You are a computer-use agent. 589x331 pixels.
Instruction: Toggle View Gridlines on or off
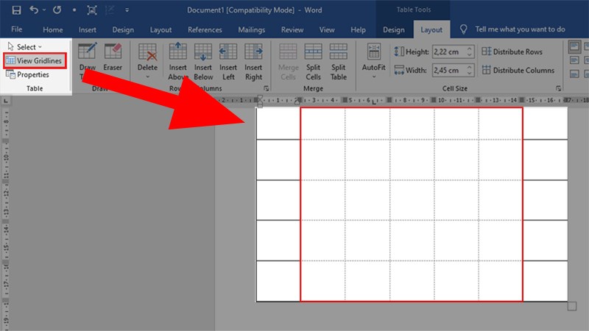pos(35,60)
